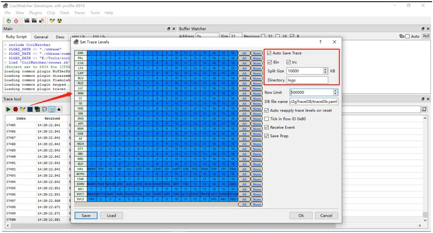Click the black hat icon in Trace tool

(x=59, y=110)
